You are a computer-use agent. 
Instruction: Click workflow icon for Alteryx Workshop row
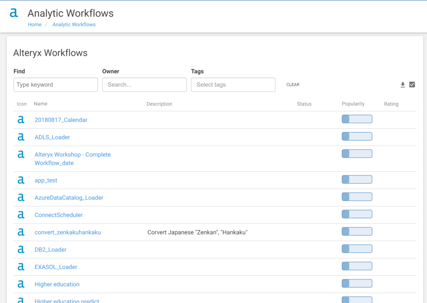21,154
